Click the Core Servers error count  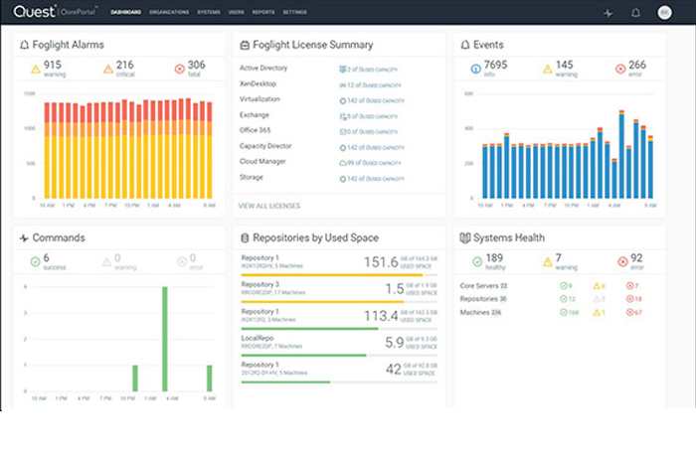[x=637, y=286]
